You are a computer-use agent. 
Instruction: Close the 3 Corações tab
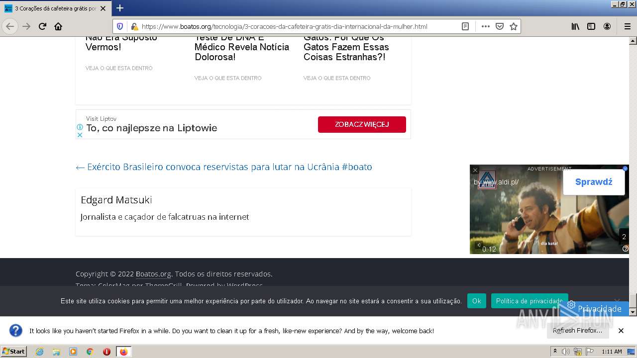(x=103, y=8)
